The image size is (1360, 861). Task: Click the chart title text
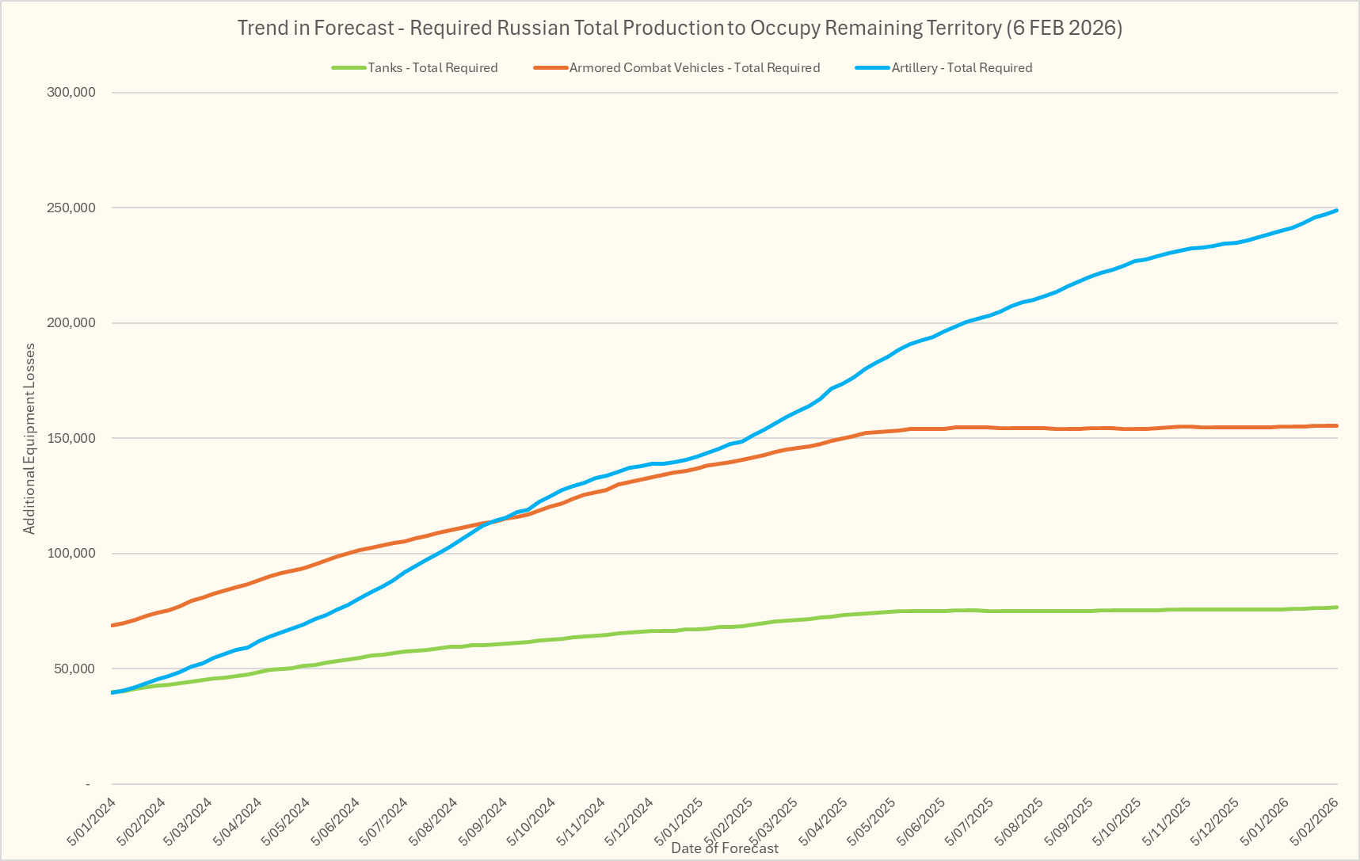[x=680, y=28]
